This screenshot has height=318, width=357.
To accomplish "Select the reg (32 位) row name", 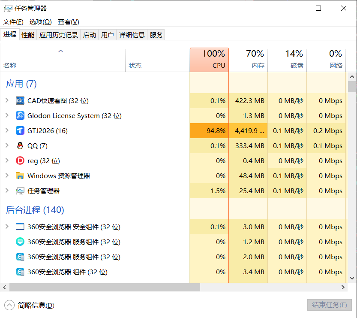I will 43,161.
